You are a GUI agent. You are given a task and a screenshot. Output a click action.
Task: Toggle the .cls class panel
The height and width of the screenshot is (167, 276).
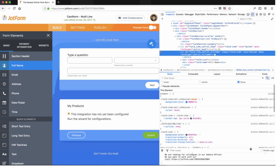272,78
